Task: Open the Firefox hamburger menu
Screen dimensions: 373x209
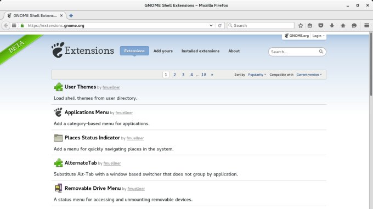Action: pos(366,25)
